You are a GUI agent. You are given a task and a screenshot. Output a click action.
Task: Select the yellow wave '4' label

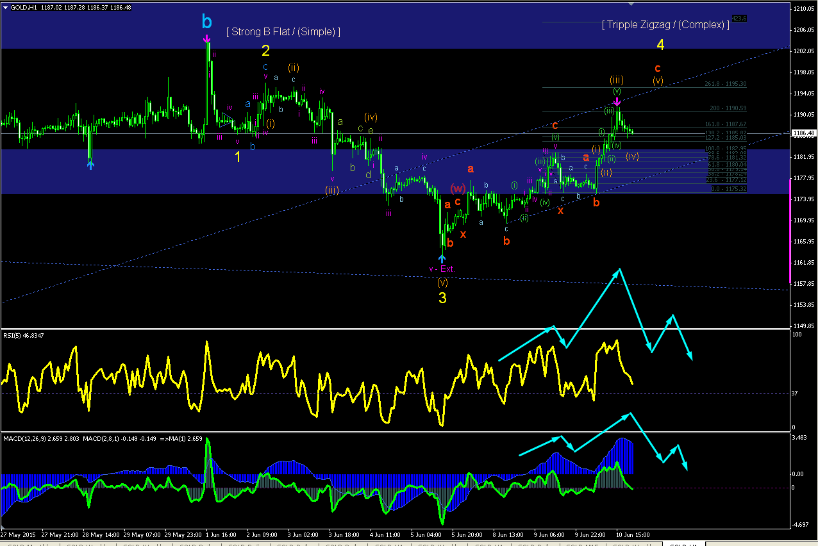point(660,44)
